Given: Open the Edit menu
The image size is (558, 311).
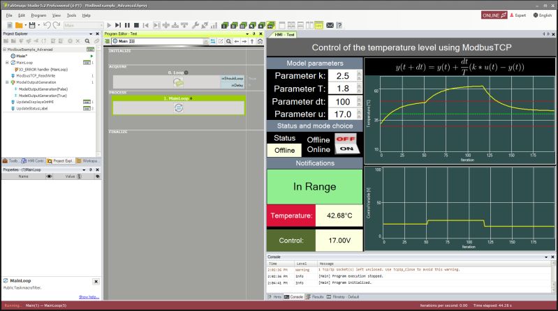Looking at the screenshot, I should [x=22, y=15].
